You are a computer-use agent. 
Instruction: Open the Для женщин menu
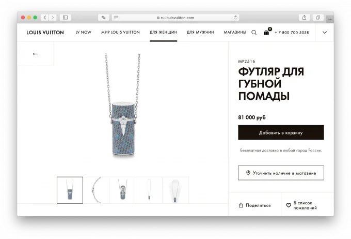[164, 32]
